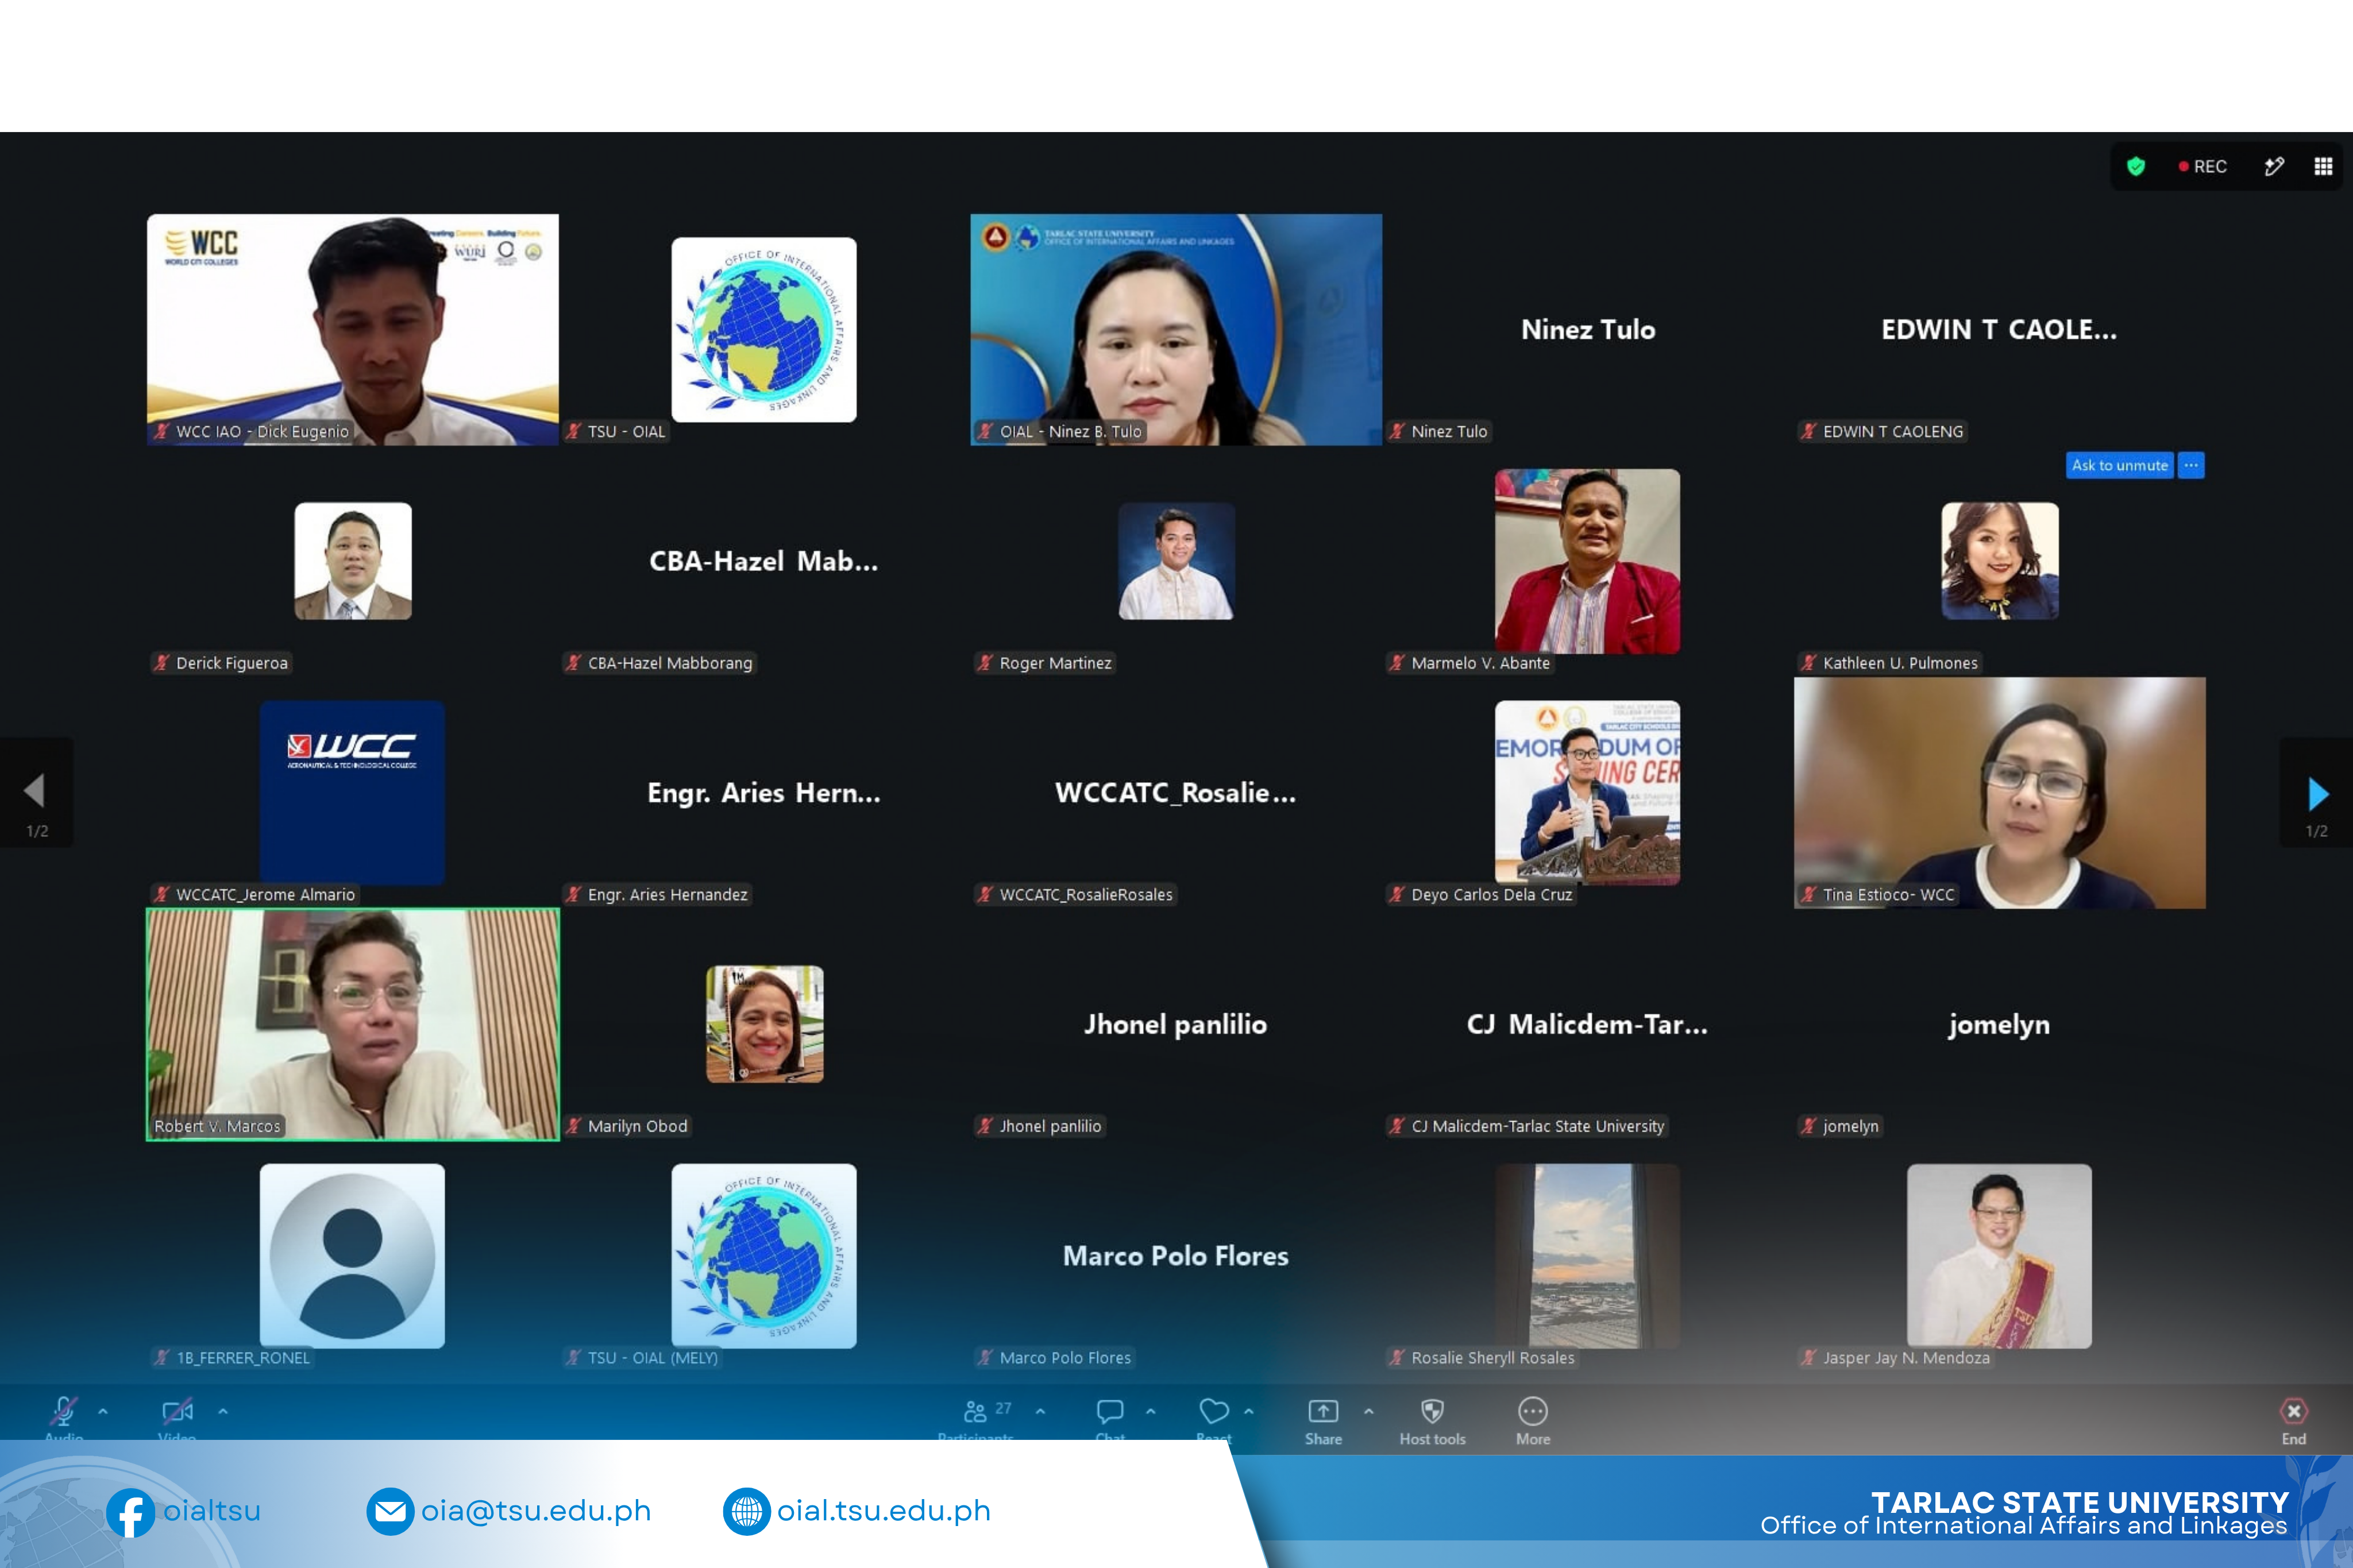Select Roger Martinez's profile picture

pos(1176,561)
